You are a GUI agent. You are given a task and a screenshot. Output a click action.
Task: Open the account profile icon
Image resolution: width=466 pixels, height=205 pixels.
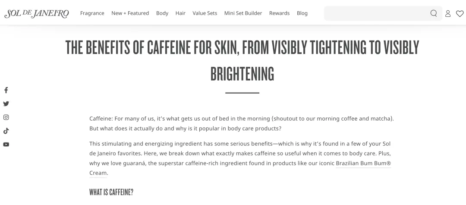pos(448,13)
